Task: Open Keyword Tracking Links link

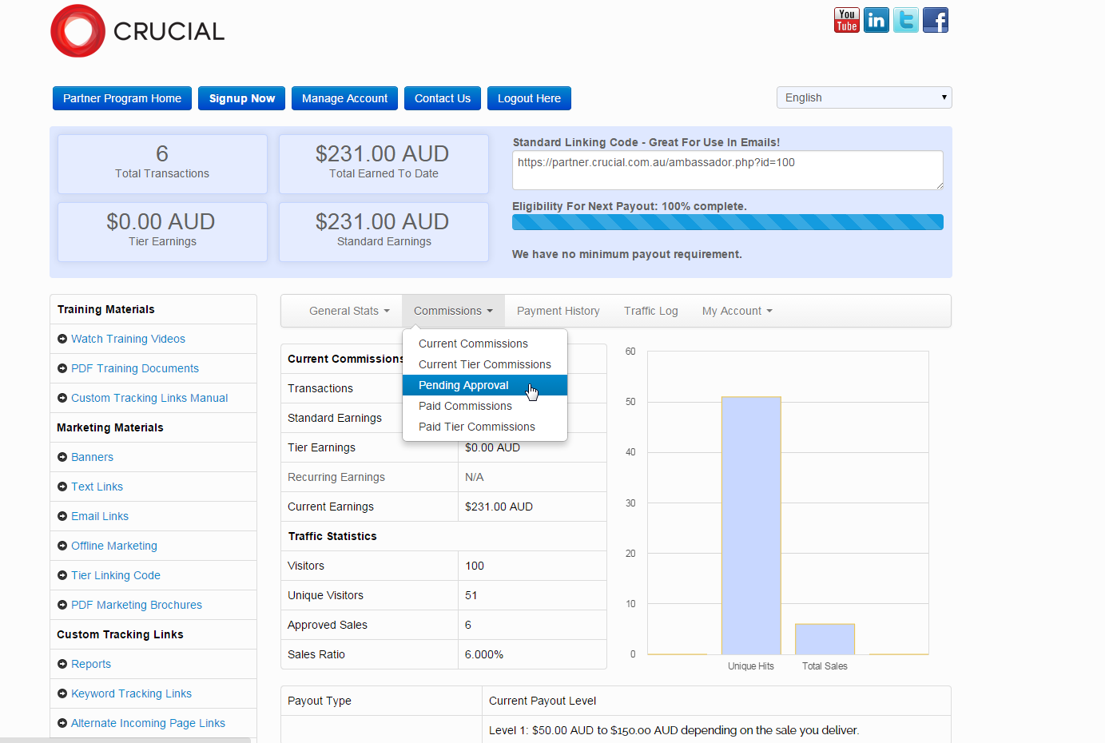Action: tap(131, 693)
